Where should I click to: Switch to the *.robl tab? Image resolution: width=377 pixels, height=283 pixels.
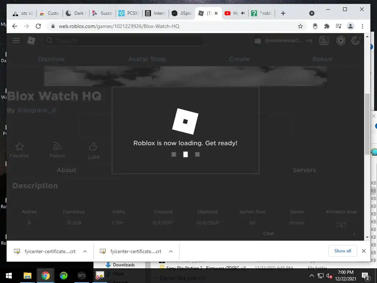click(x=261, y=13)
